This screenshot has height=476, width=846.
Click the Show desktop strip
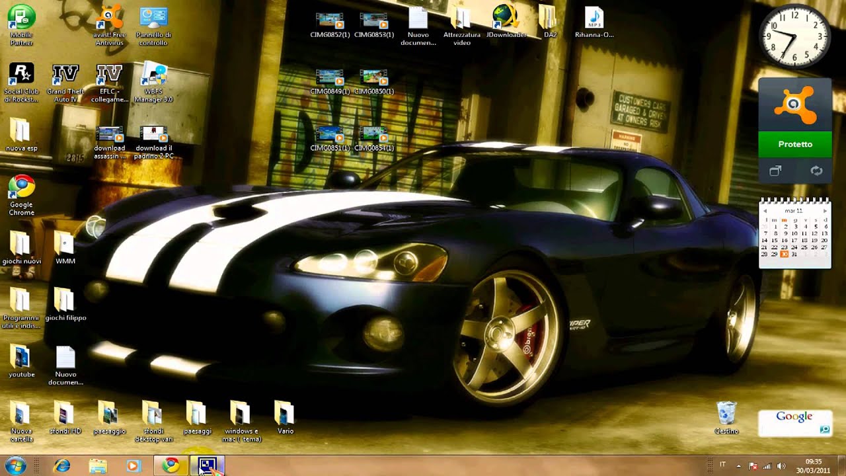tap(841, 465)
